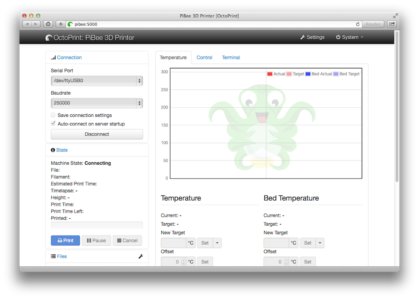Click the OctoPrint: PiBee 3D Printer title
This screenshot has height=299, width=419.
(94, 38)
